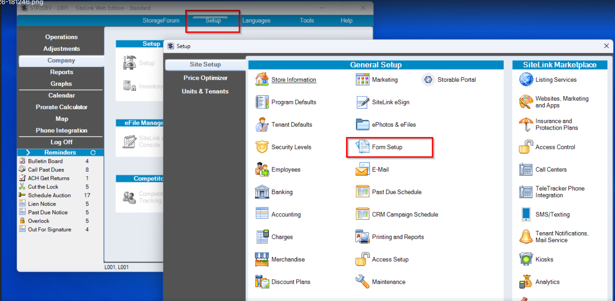Image resolution: width=615 pixels, height=301 pixels.
Task: Collapse the Reminders panel chevron
Action: [28, 153]
